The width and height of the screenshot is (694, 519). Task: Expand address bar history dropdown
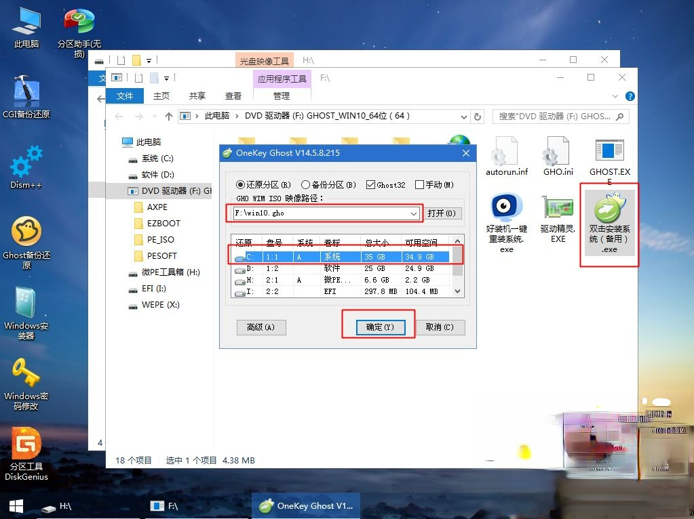tap(463, 117)
